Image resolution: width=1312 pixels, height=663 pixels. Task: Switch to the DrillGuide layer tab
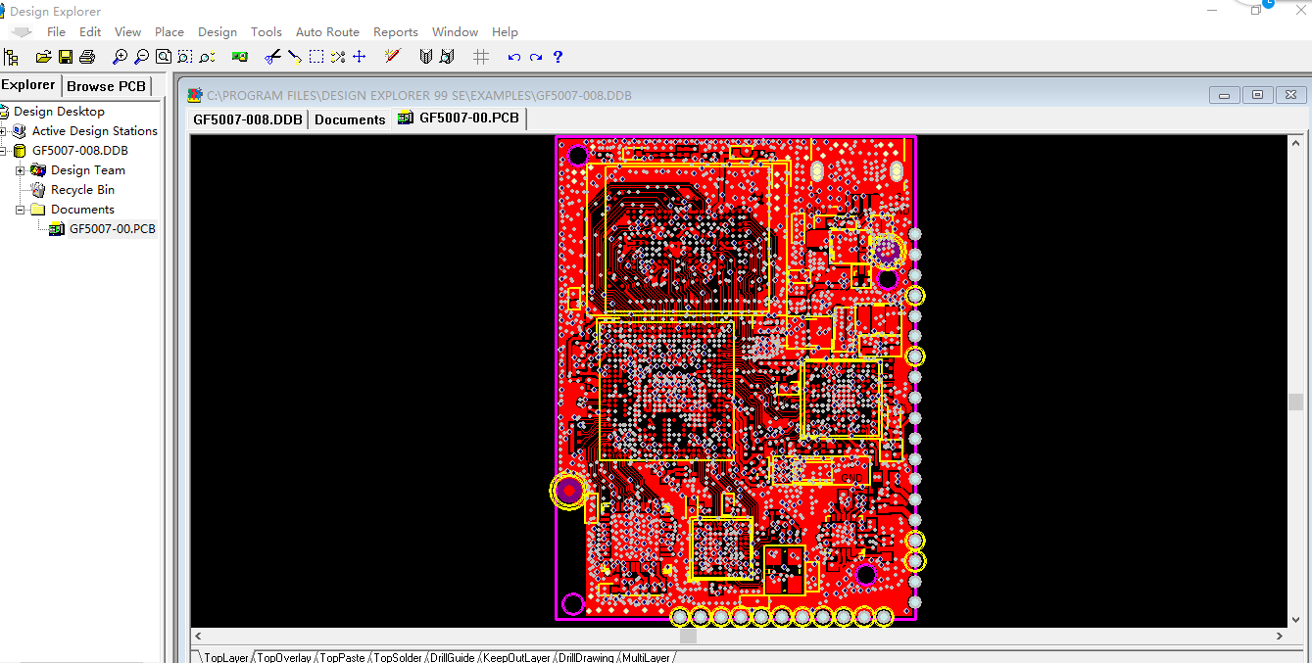tap(452, 657)
